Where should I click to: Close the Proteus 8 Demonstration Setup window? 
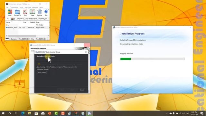(191, 27)
